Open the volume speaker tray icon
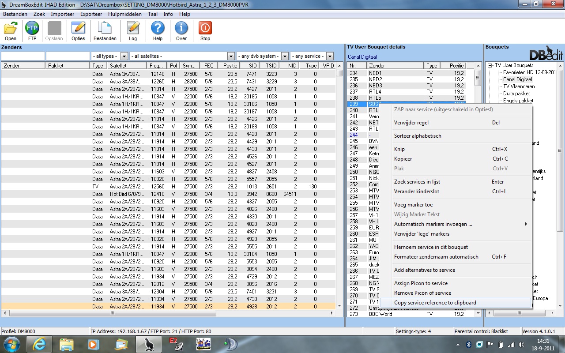This screenshot has width=565, height=353. 522,344
